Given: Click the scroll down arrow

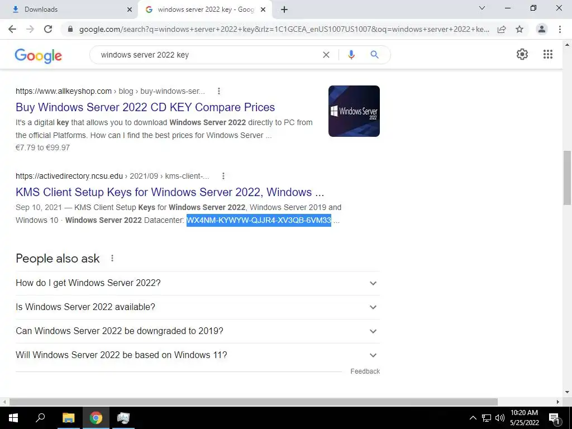Looking at the screenshot, I should click(x=567, y=393).
